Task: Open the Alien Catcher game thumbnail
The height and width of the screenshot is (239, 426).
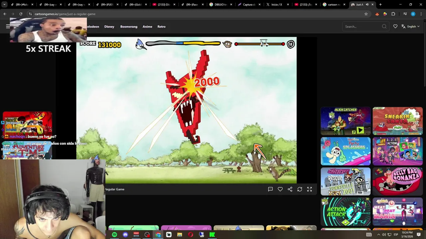Action: [x=345, y=121]
